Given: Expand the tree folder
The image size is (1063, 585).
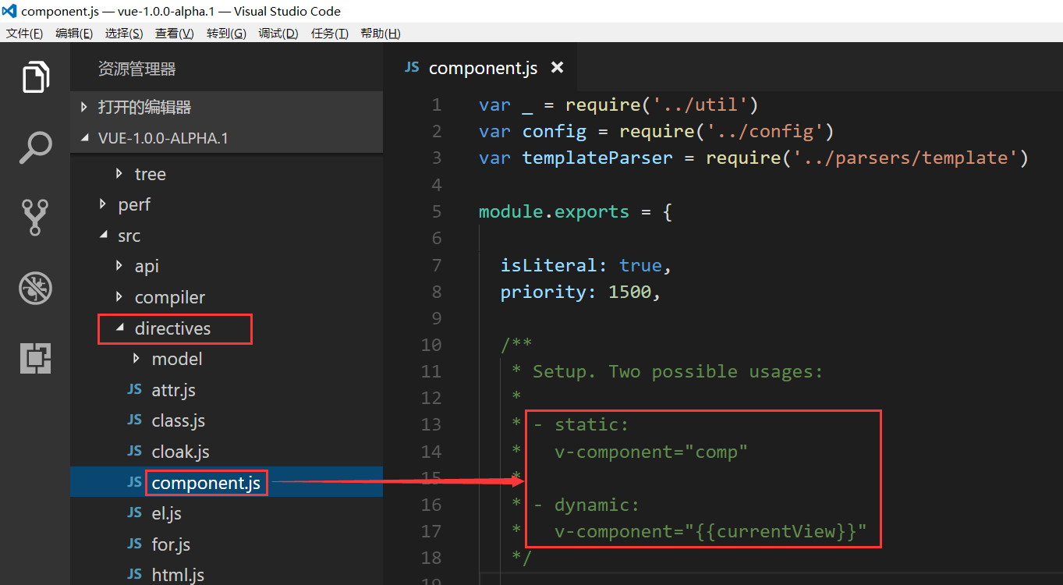Looking at the screenshot, I should (119, 173).
